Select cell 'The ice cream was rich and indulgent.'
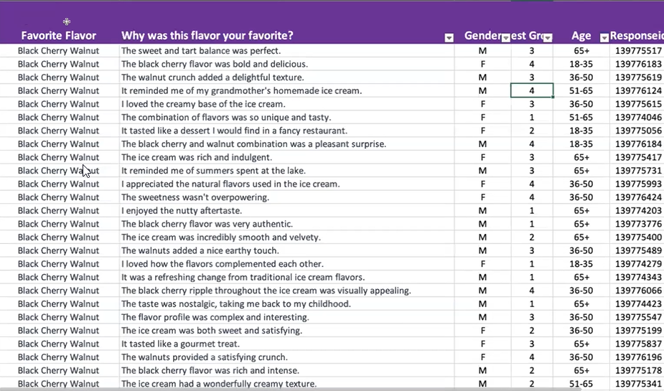The height and width of the screenshot is (391, 664). 286,157
